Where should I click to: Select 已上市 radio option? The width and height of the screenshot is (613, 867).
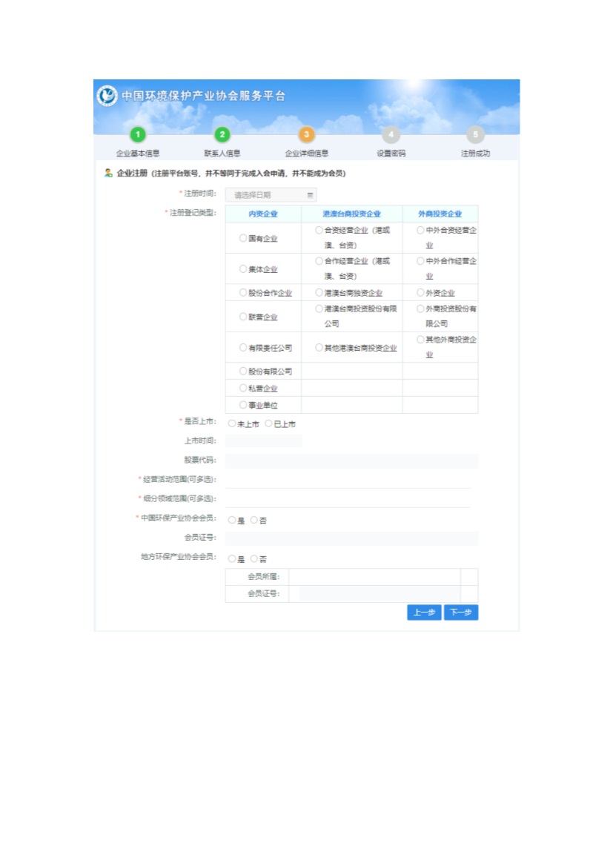268,423
